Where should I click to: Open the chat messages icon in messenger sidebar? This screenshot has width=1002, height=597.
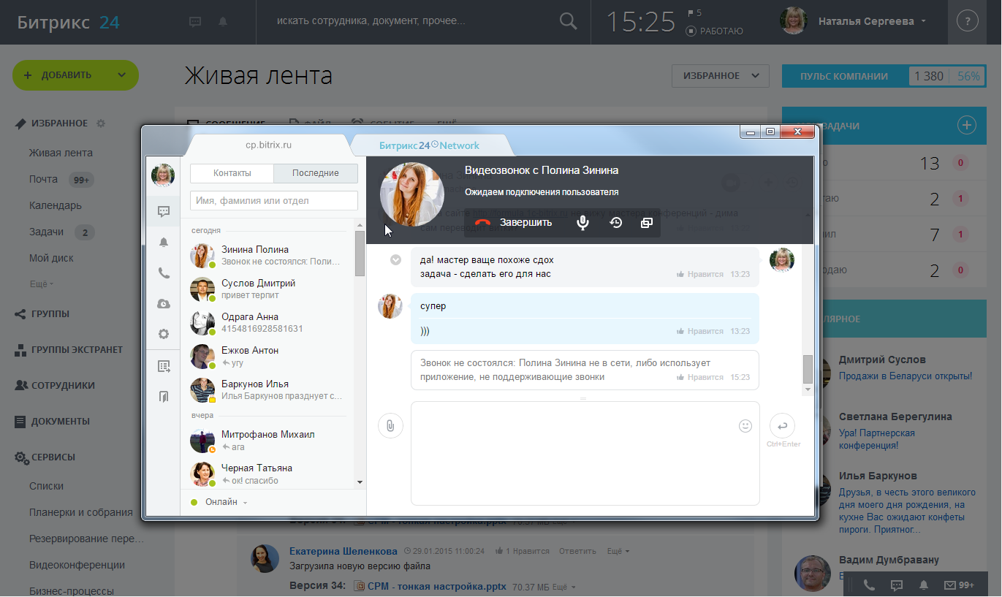point(164,211)
